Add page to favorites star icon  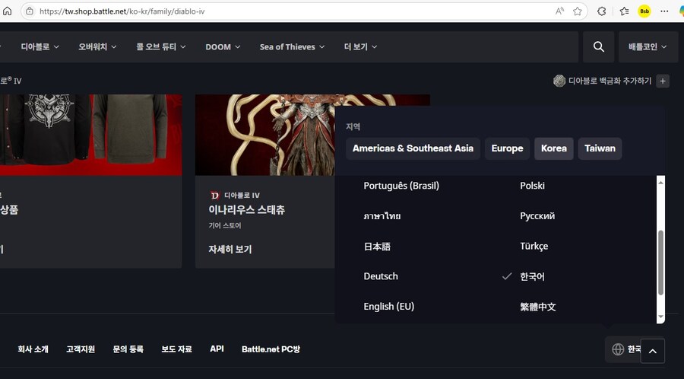[x=578, y=11]
